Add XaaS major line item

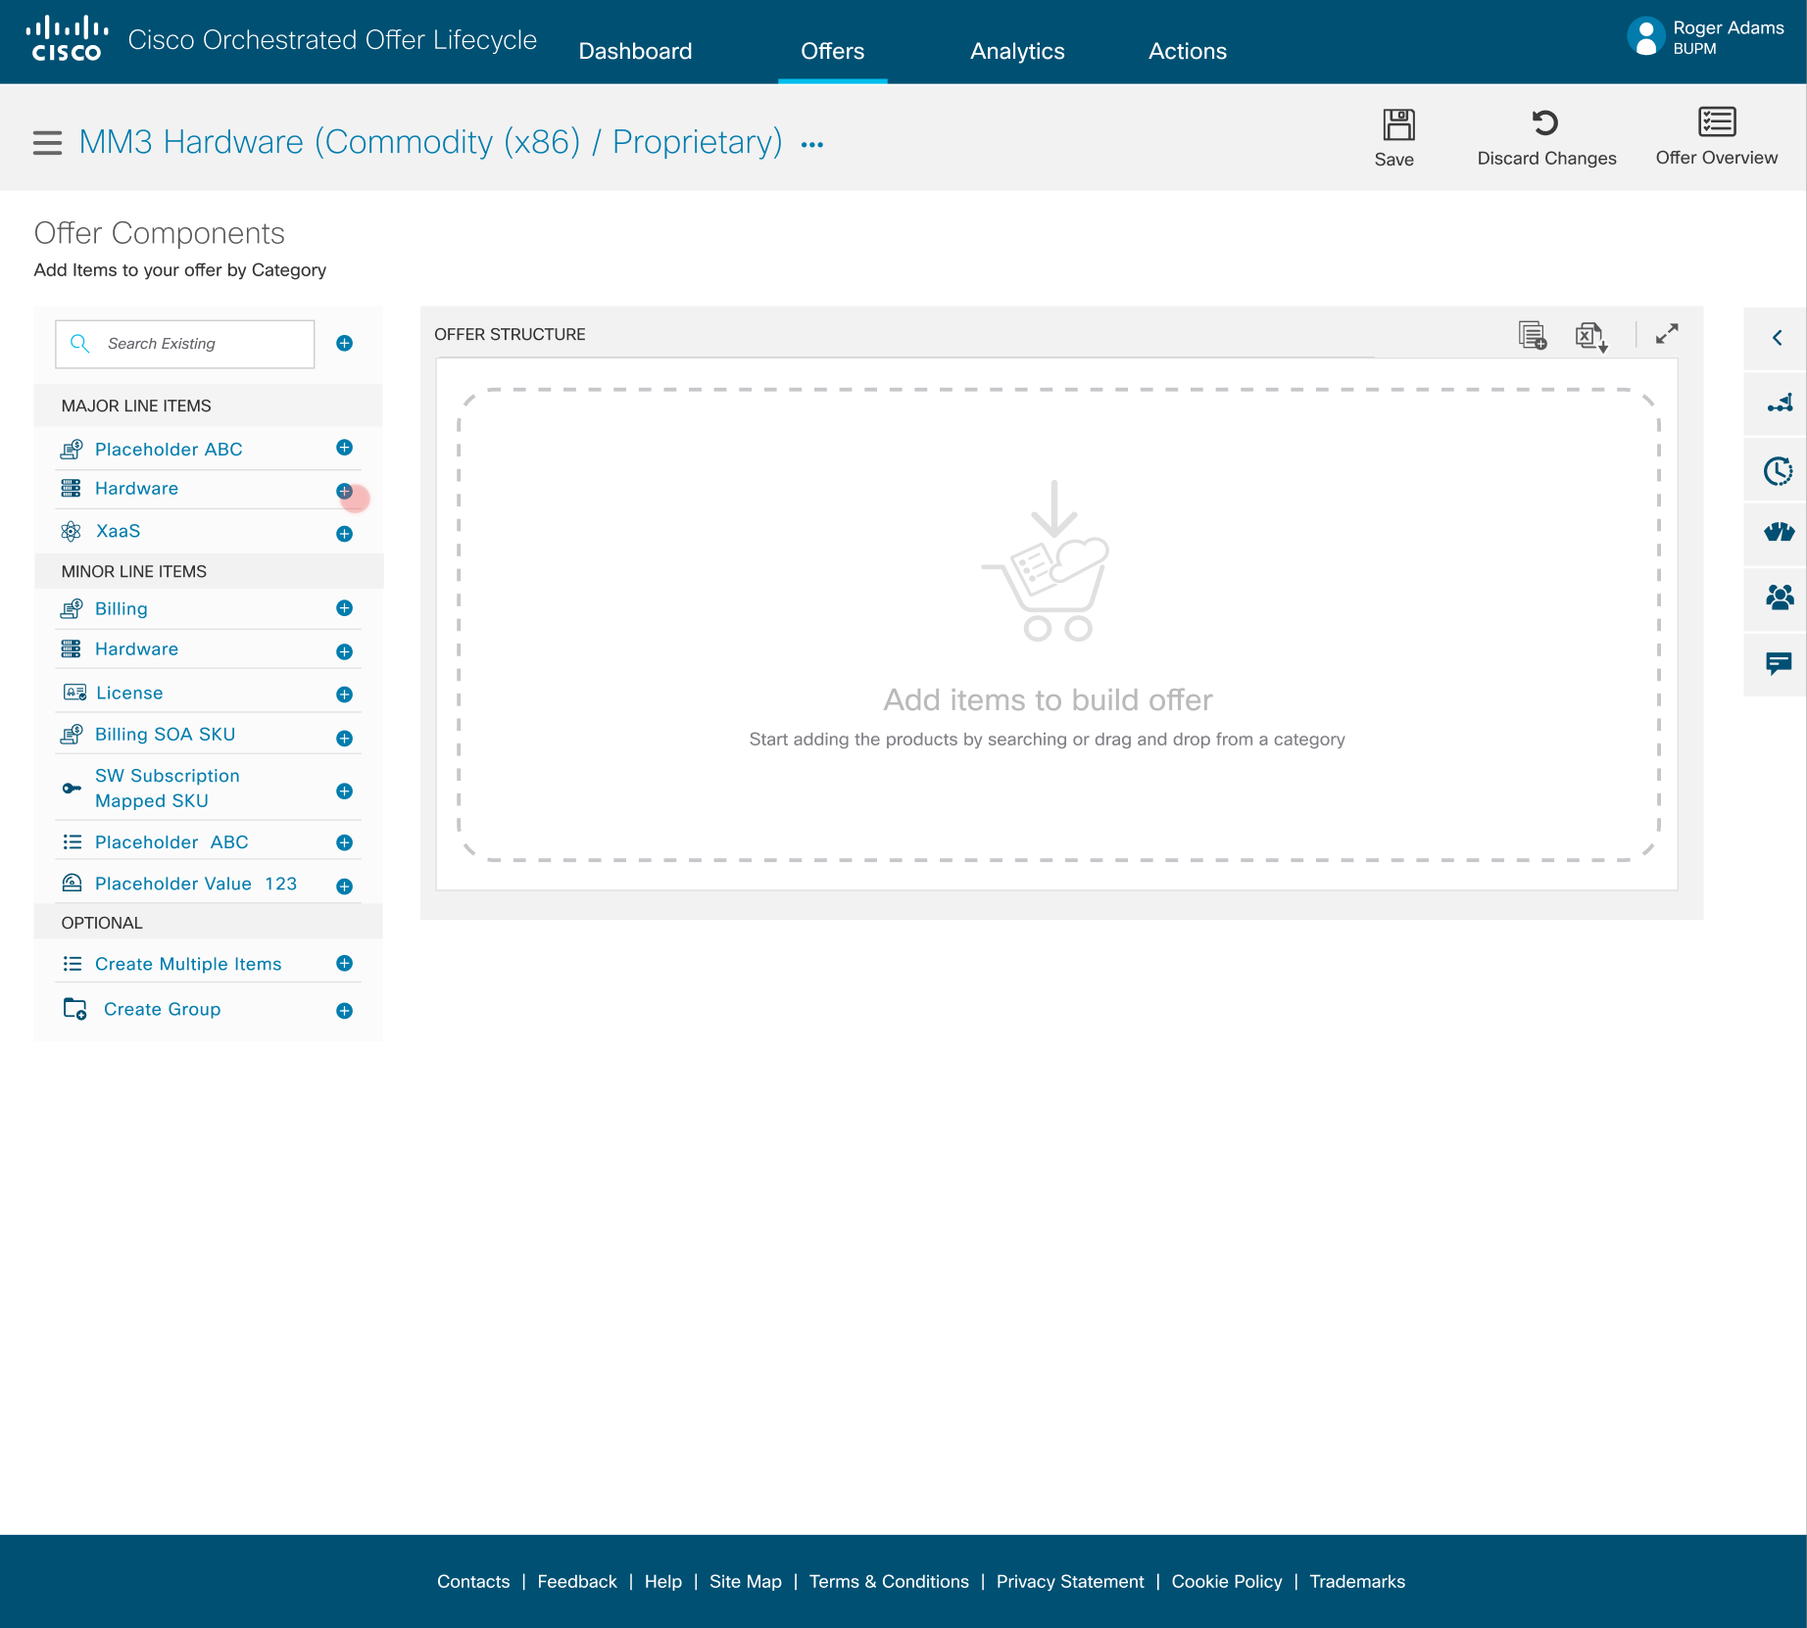pyautogui.click(x=344, y=534)
